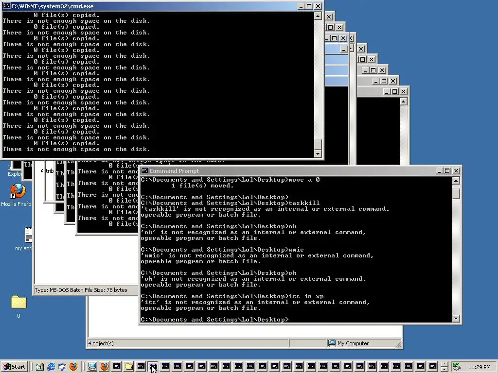Viewport: 498px width, 373px height.
Task: Switch to the Firefox taskbar button
Action: pos(104,367)
